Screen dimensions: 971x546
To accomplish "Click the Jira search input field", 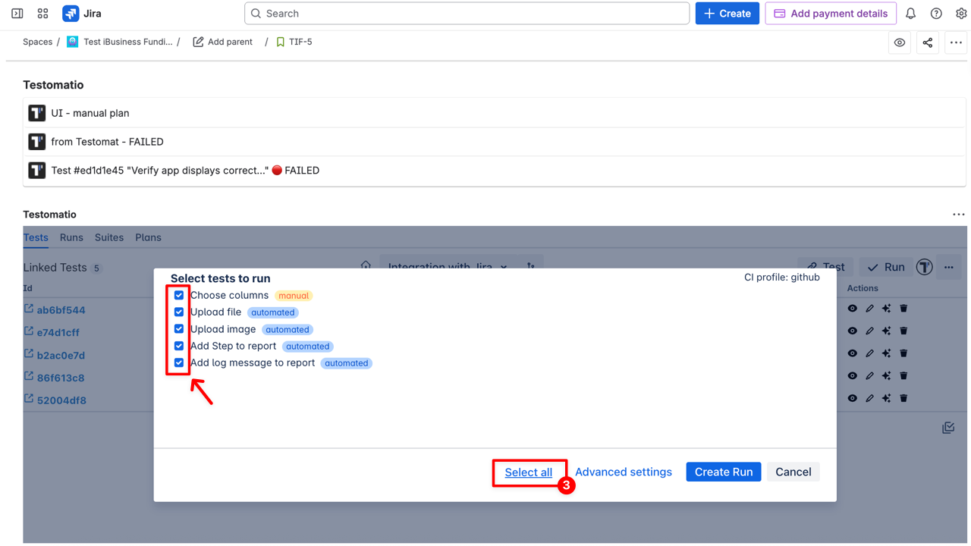I will [x=467, y=14].
